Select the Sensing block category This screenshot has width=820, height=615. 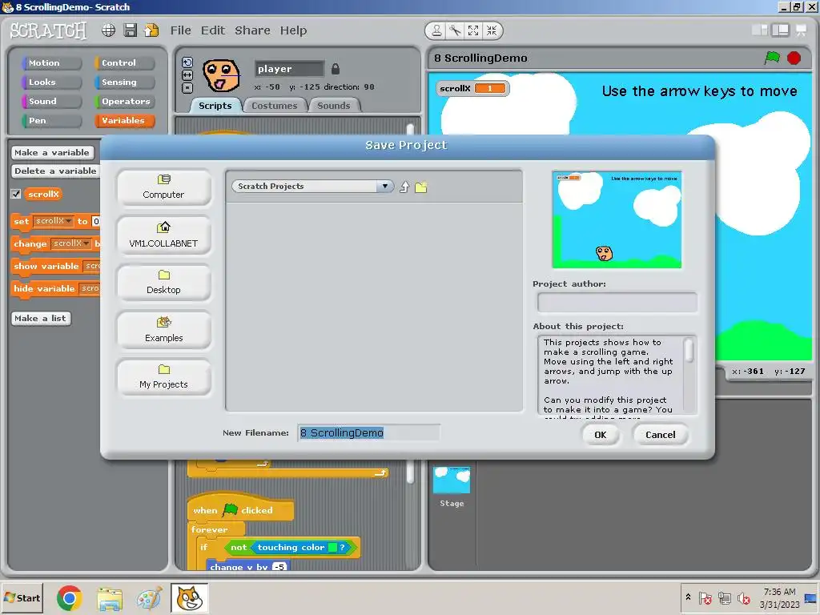[124, 82]
